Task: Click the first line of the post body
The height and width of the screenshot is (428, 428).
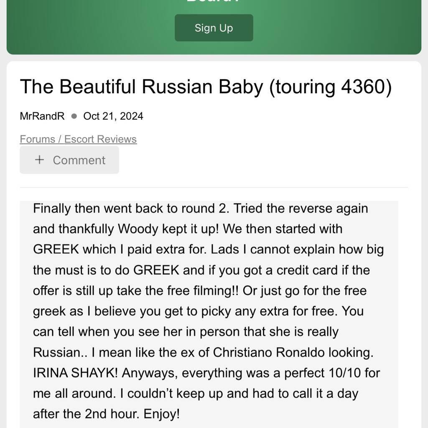Action: 200,209
